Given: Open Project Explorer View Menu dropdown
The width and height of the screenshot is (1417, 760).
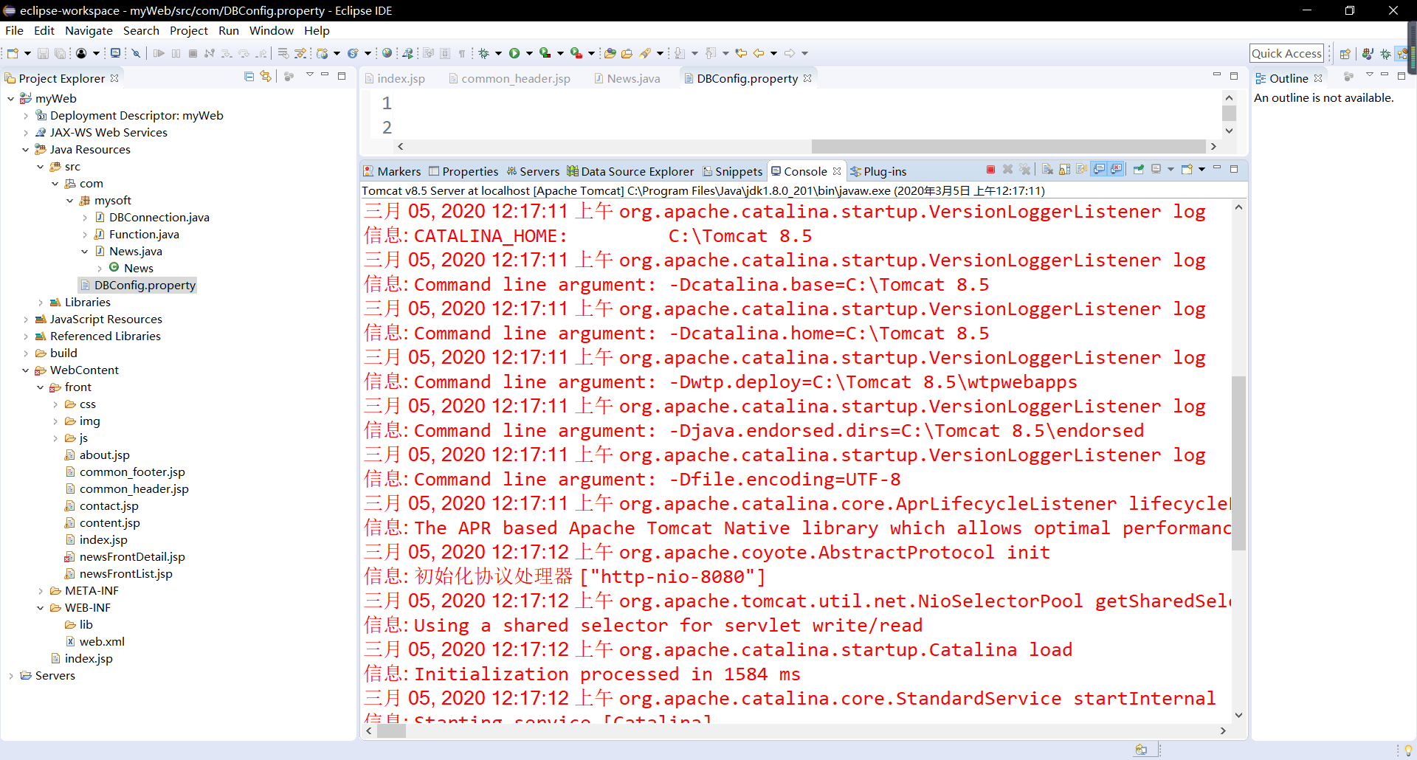Looking at the screenshot, I should click(x=309, y=75).
